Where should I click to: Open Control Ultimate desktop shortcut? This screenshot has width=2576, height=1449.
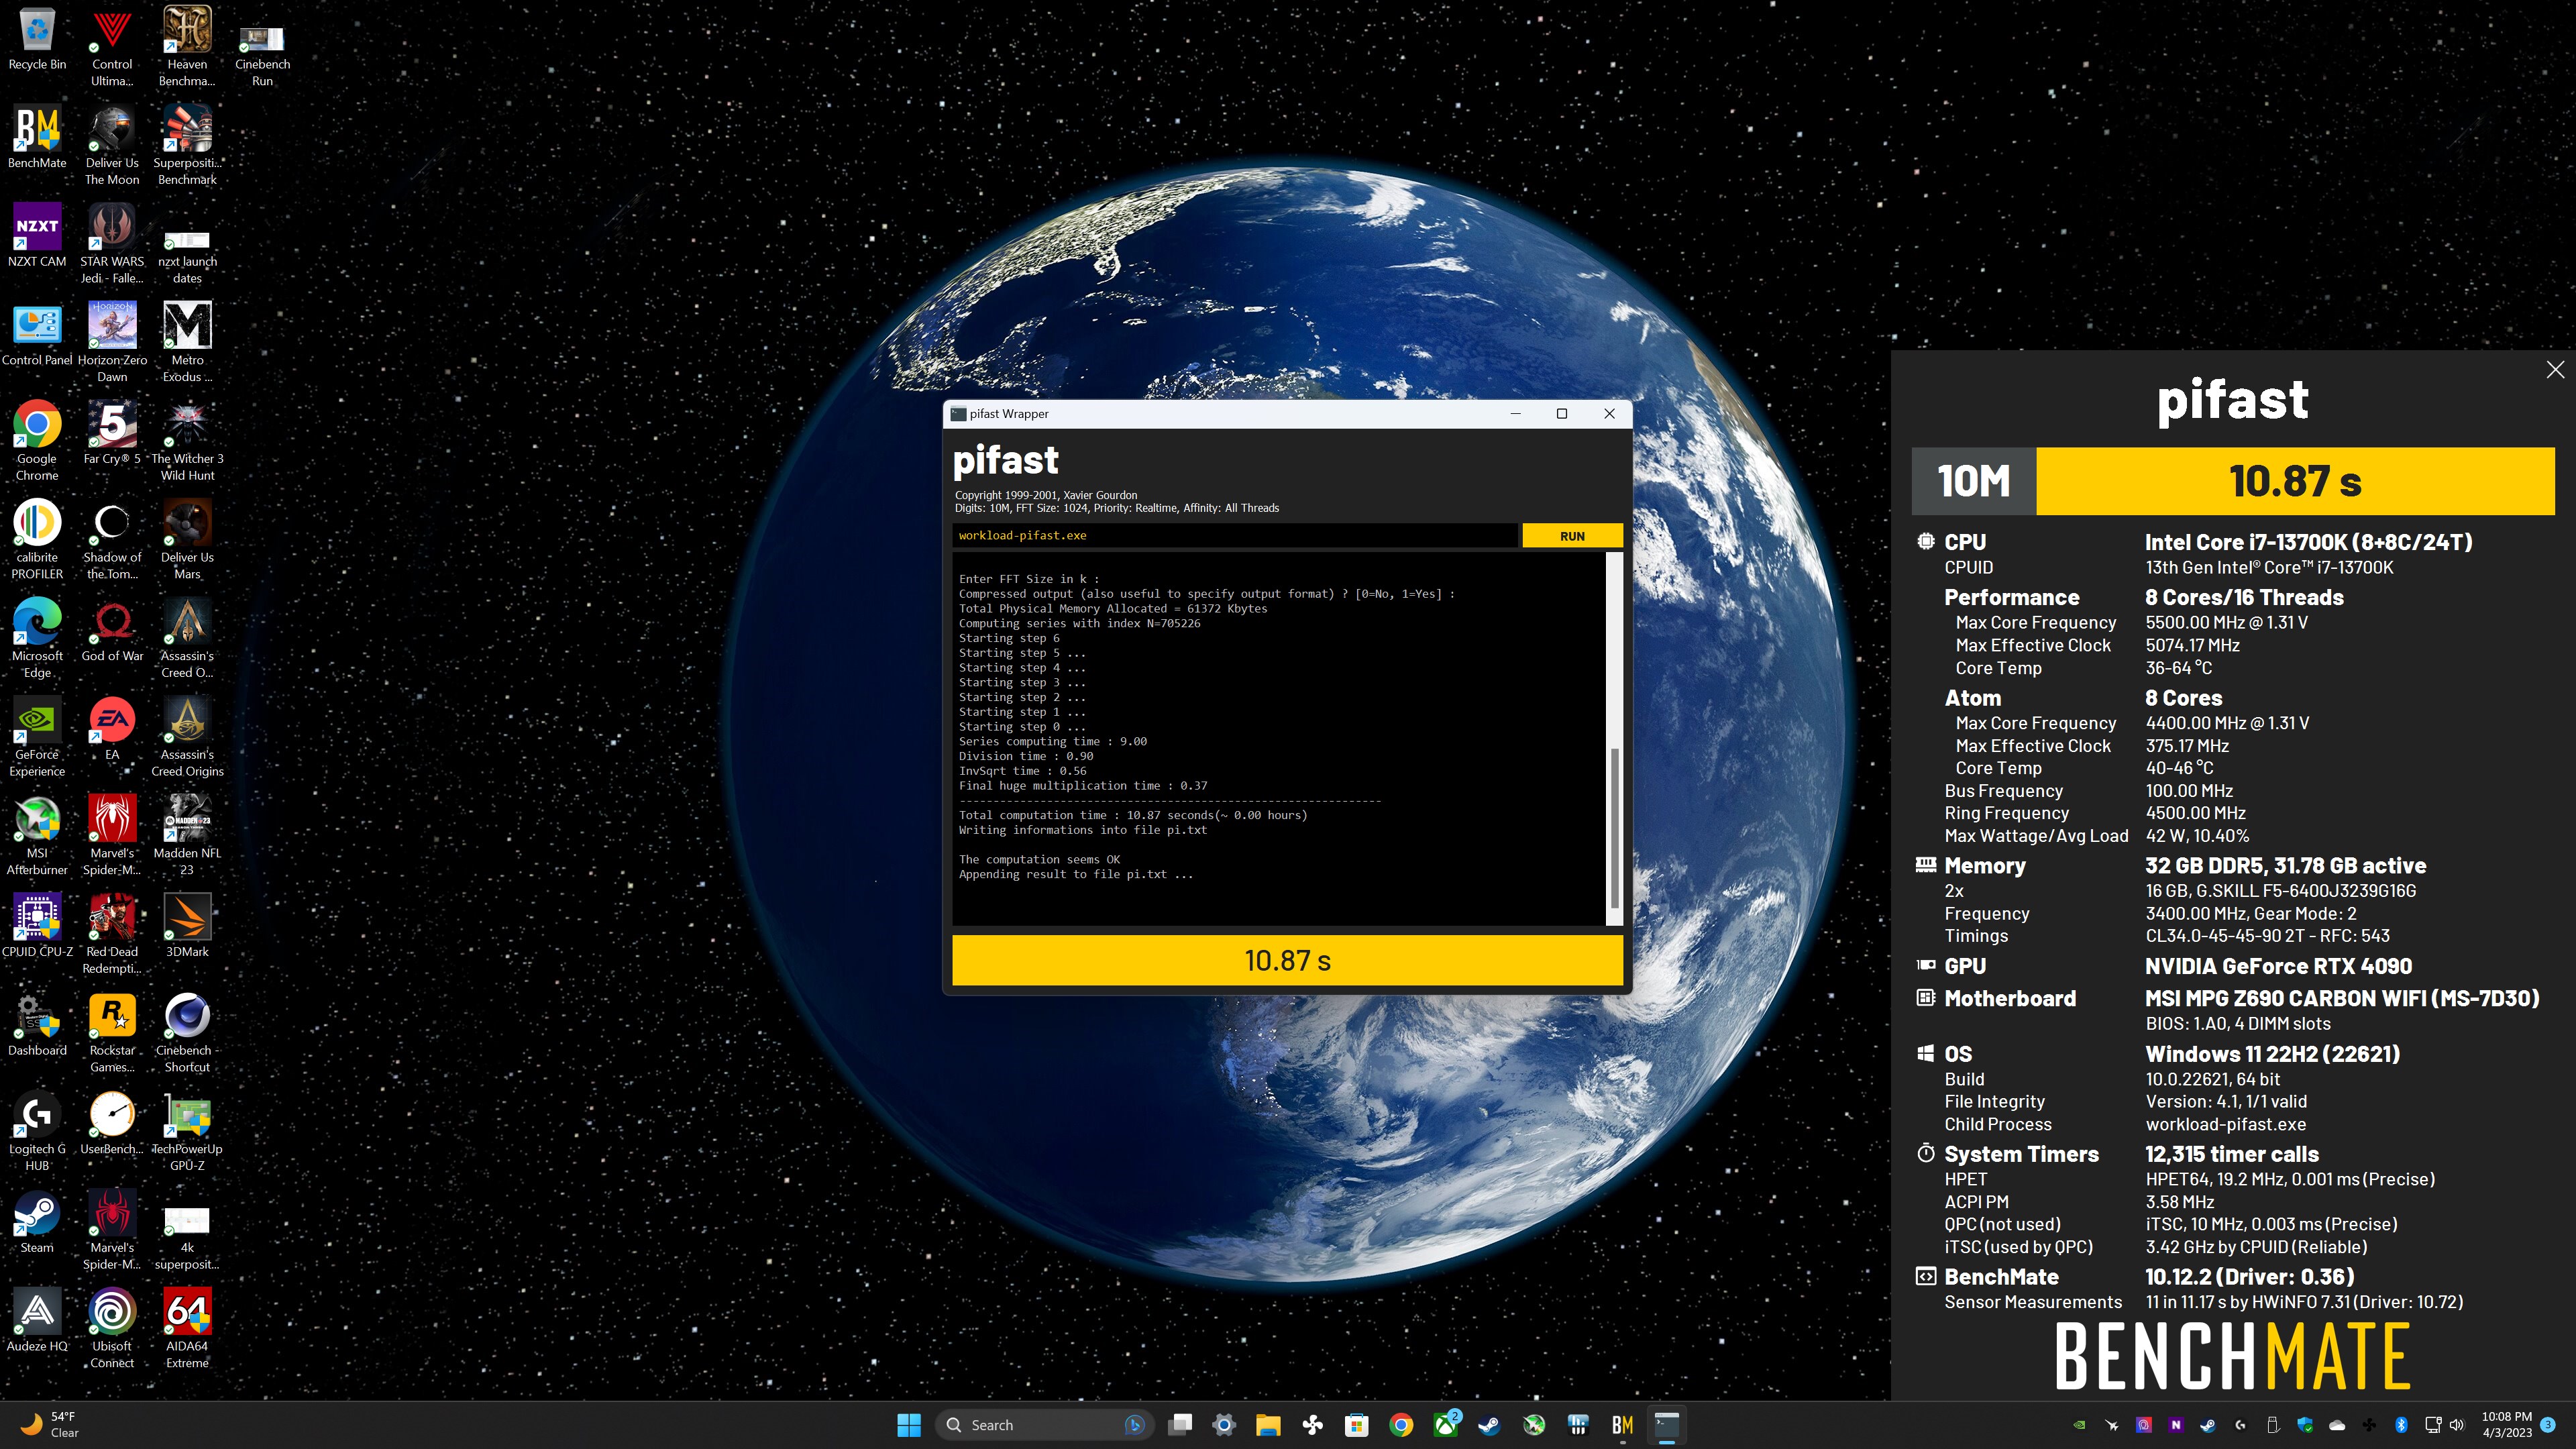coord(112,47)
